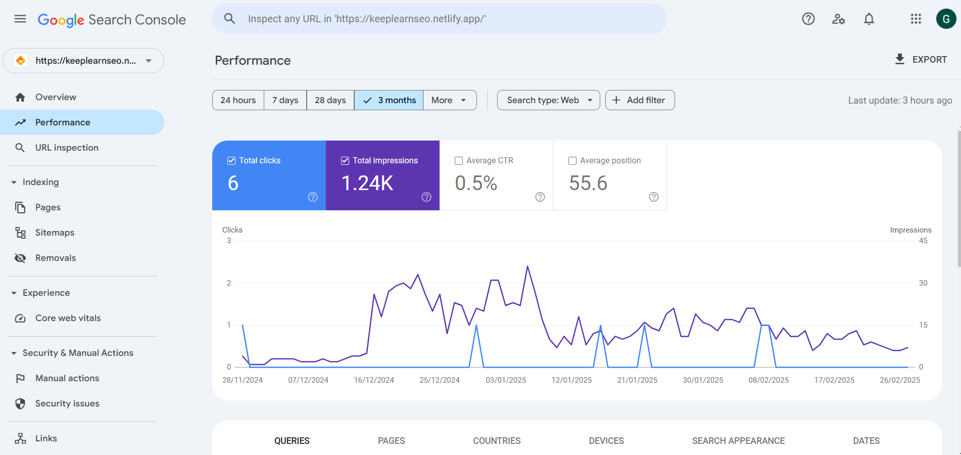Click the Manual actions flag icon
The image size is (961, 455).
pos(20,378)
